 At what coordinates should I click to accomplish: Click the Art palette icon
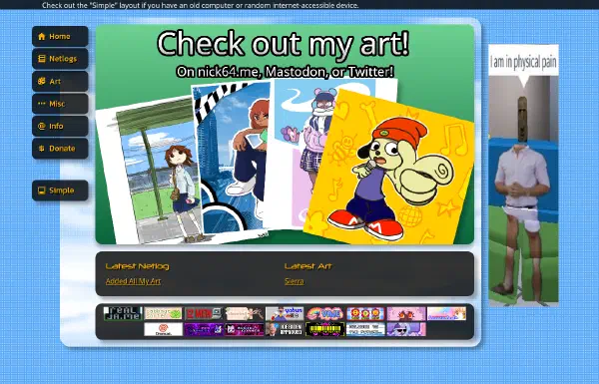[x=42, y=82]
